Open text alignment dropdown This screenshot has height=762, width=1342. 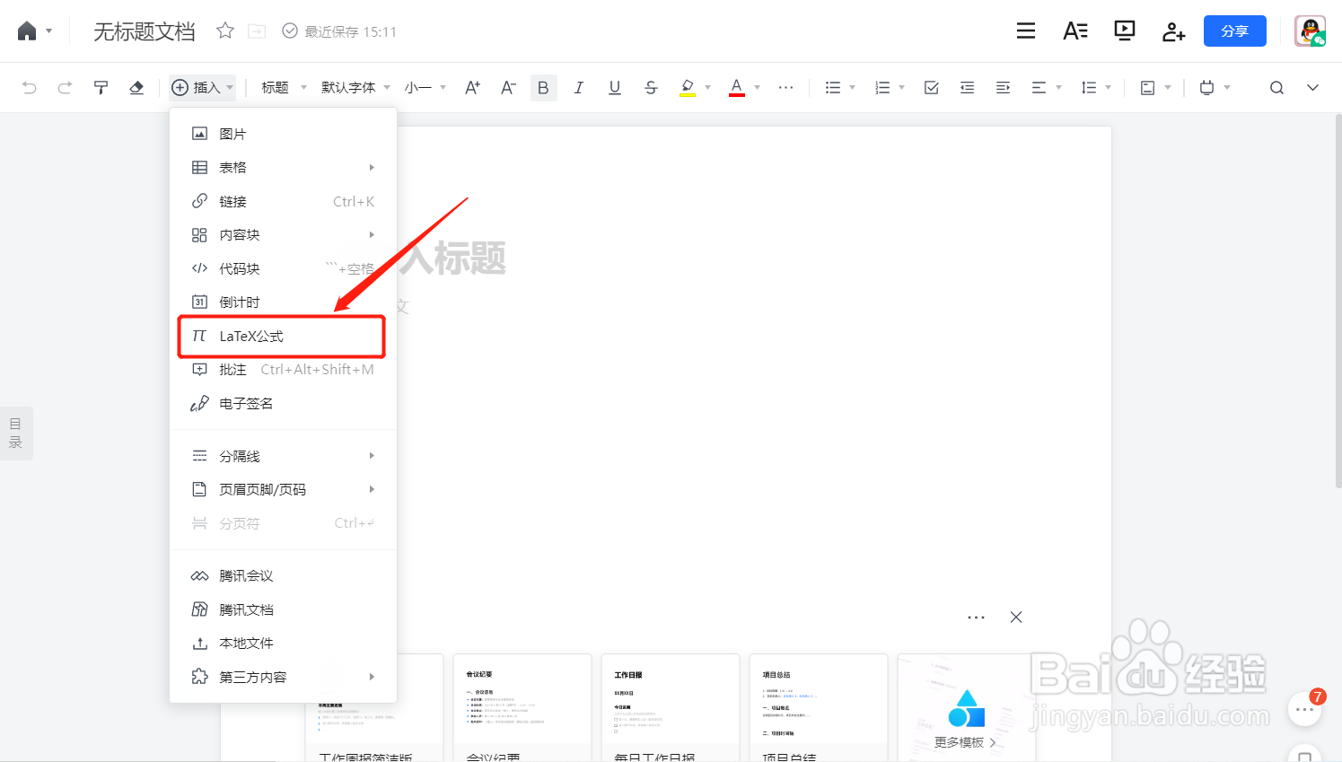(x=1047, y=87)
